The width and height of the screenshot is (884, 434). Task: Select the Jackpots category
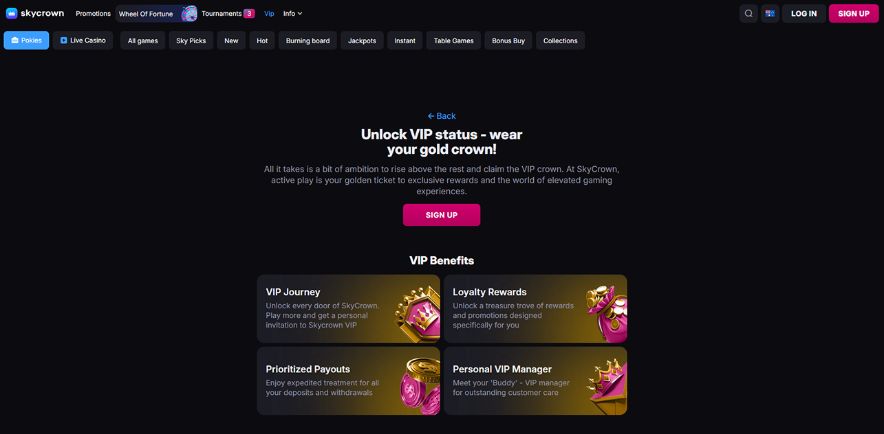(x=362, y=41)
